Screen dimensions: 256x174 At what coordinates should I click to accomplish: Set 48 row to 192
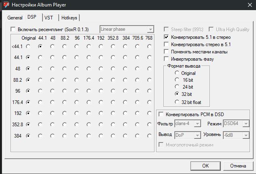[101, 69]
